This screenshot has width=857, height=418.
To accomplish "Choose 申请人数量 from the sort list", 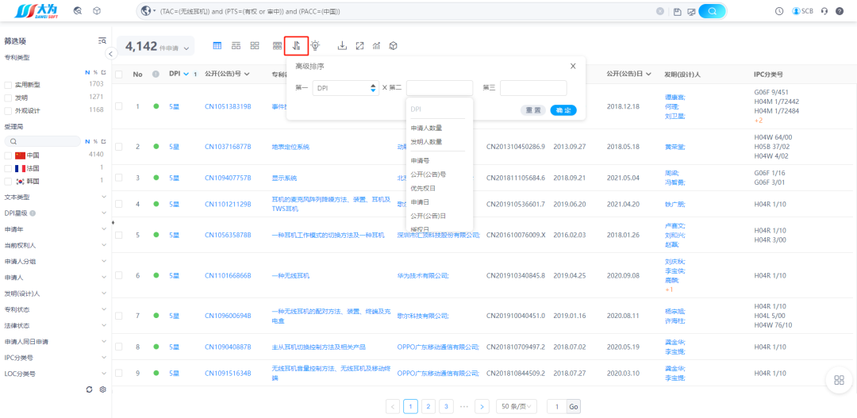I will click(426, 128).
